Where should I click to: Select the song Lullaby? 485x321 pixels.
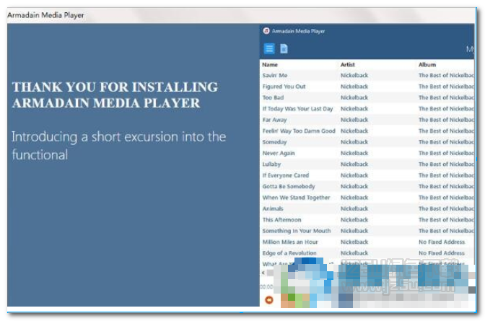tap(271, 164)
